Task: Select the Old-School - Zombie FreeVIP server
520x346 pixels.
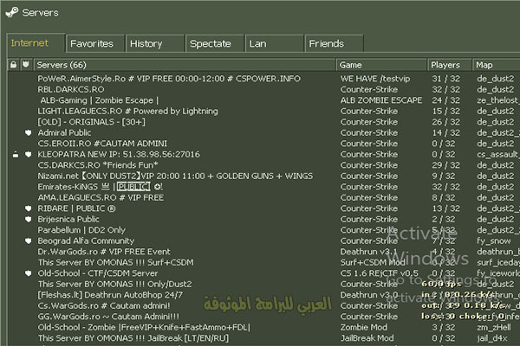Action: (x=144, y=328)
